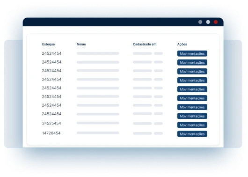Click the Cadastrado em: column header
Image resolution: width=248 pixels, height=177 pixels.
point(145,44)
